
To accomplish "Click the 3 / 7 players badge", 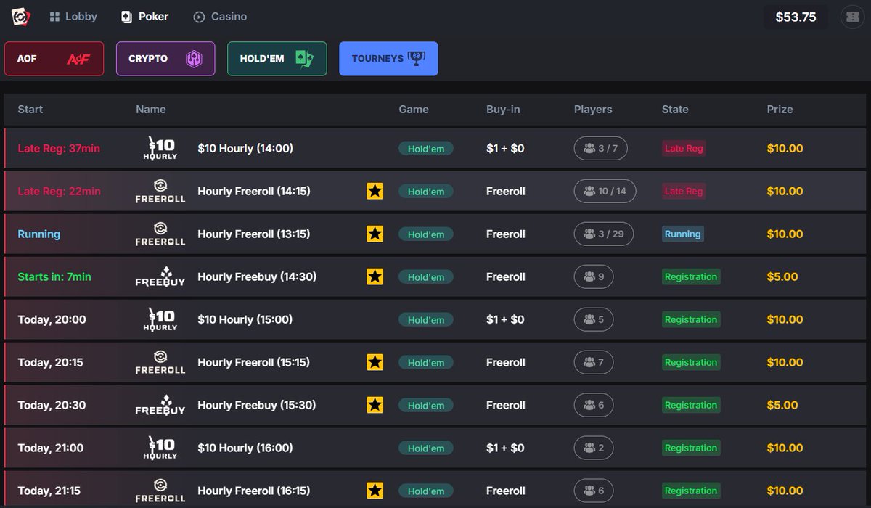I will (601, 149).
